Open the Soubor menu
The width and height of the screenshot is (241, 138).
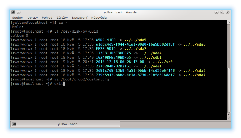tap(18, 18)
